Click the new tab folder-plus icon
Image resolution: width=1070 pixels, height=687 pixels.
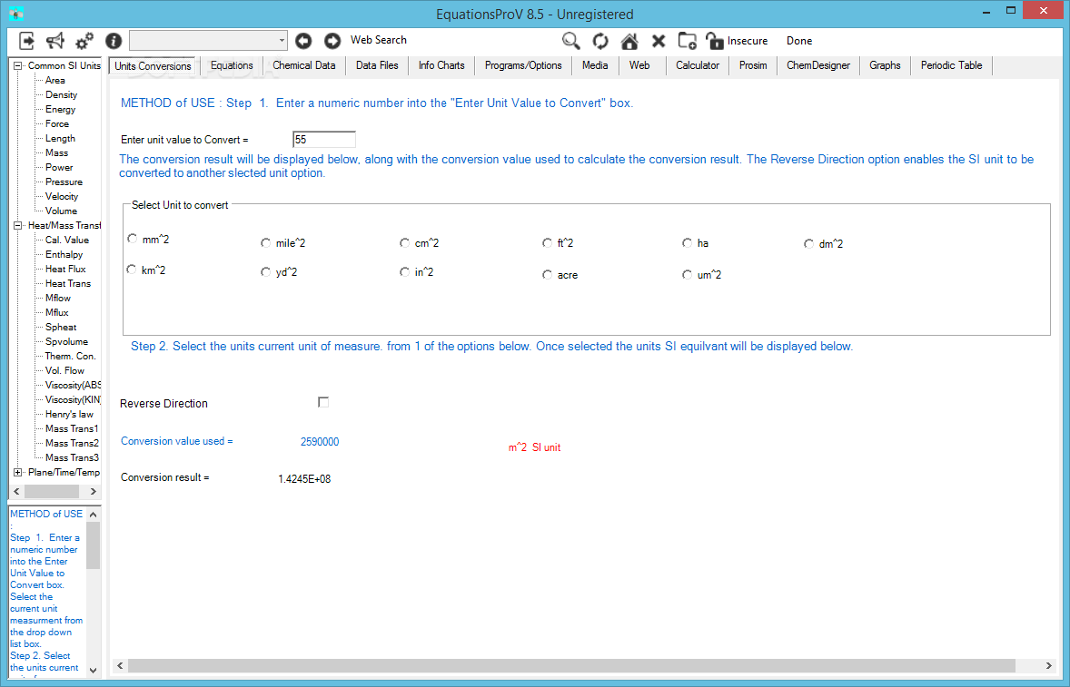click(x=688, y=41)
